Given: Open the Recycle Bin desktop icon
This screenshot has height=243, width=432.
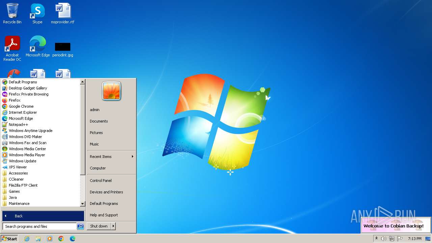Looking at the screenshot, I should (x=12, y=13).
